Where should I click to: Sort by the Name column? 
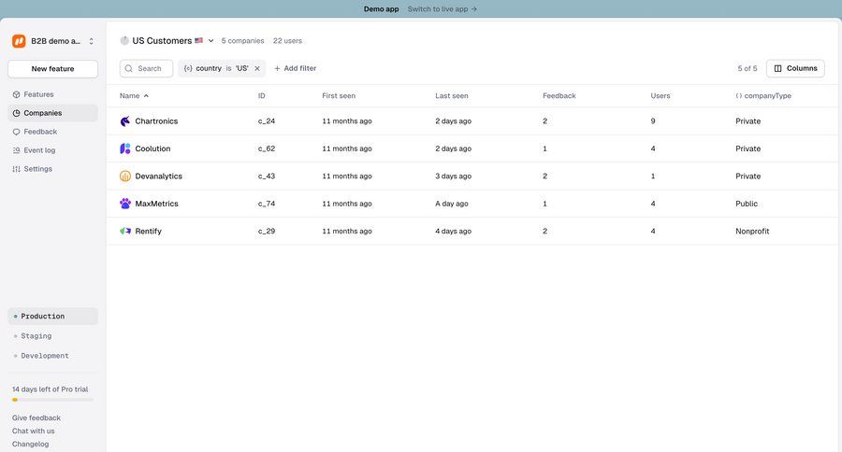click(134, 96)
